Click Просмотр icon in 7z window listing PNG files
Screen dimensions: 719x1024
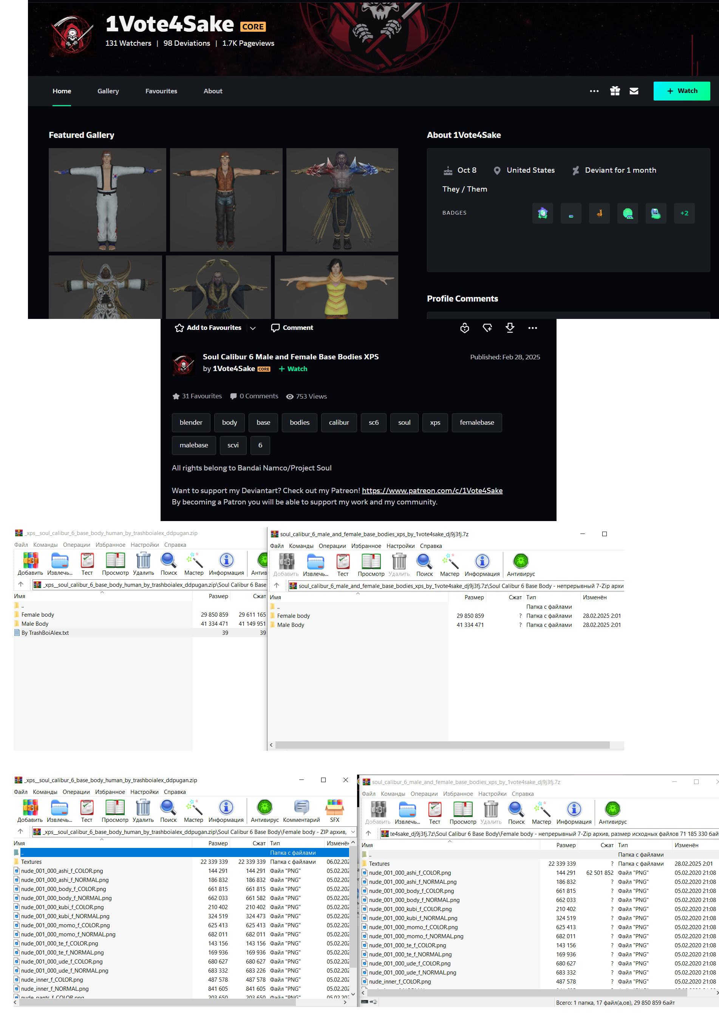[462, 813]
